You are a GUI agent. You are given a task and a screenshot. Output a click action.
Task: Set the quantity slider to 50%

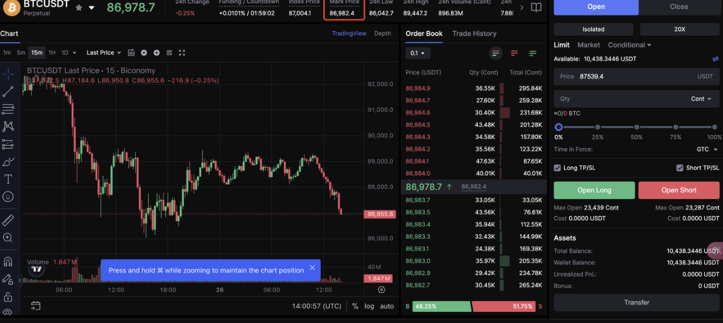pyautogui.click(x=637, y=127)
